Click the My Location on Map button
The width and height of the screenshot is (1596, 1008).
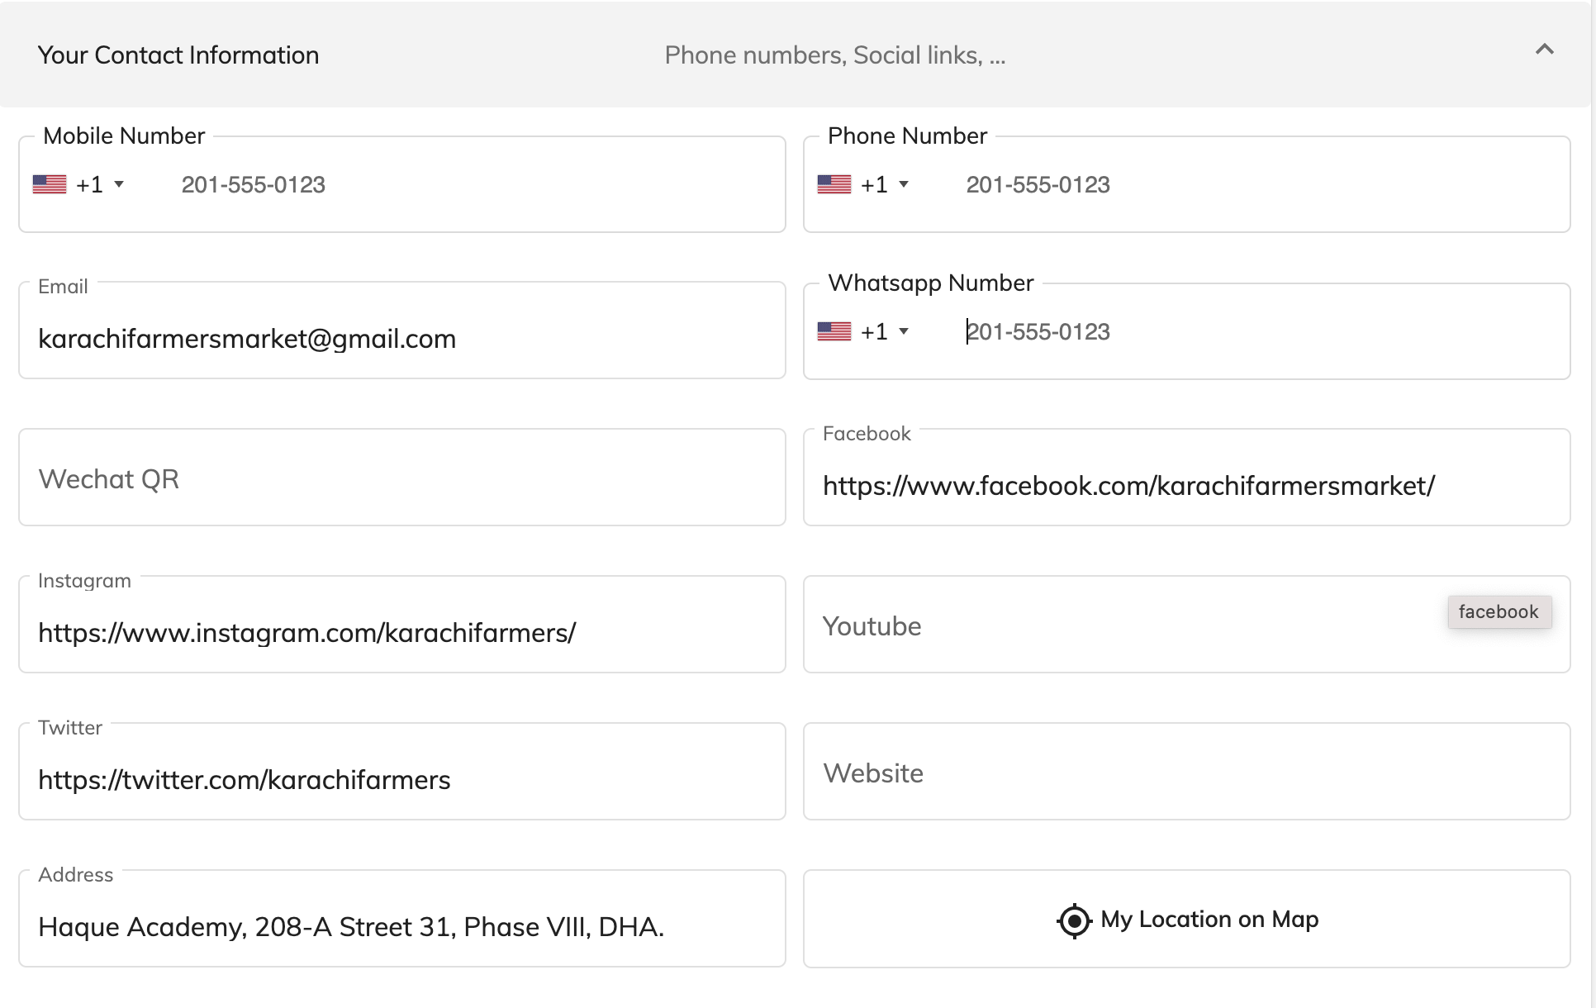1186,919
